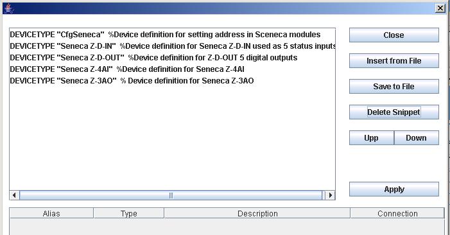Screen dimensions: 450x235
Task: Move the snippet down with Down button
Action: pos(417,138)
